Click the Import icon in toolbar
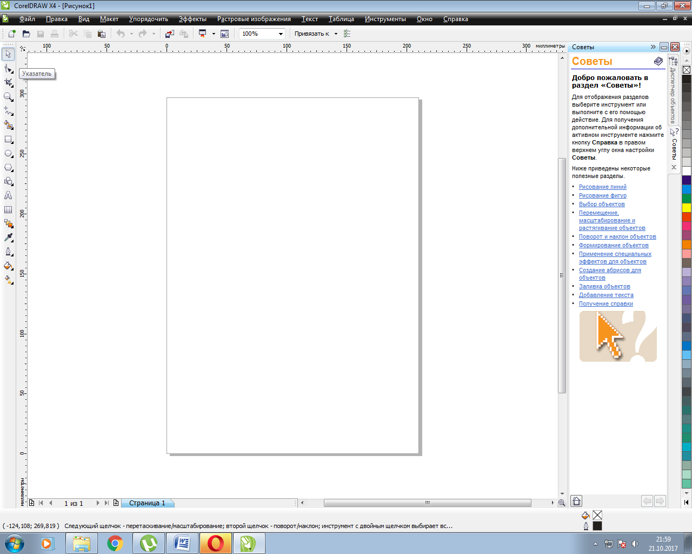This screenshot has height=554, width=692. pyautogui.click(x=170, y=34)
